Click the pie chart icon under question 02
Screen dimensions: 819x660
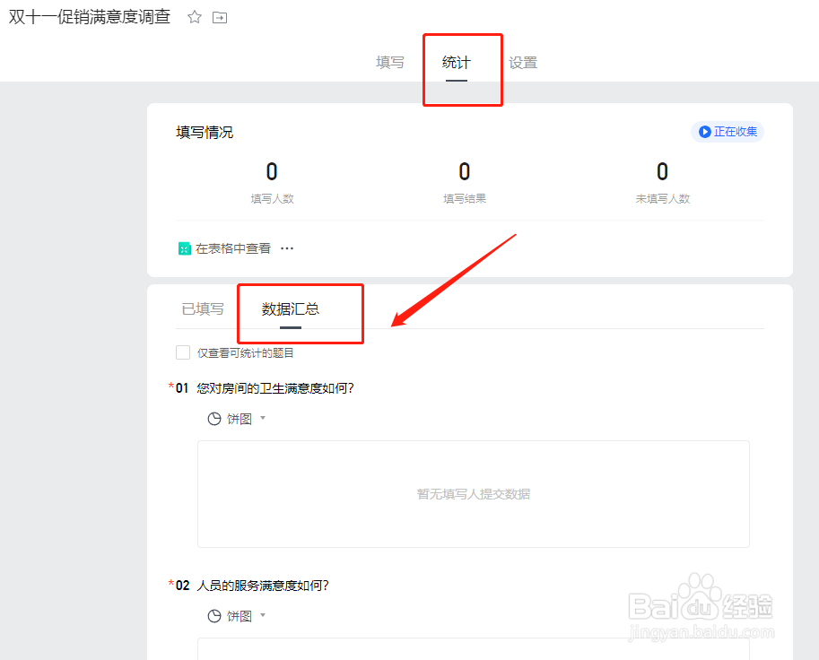(x=214, y=616)
